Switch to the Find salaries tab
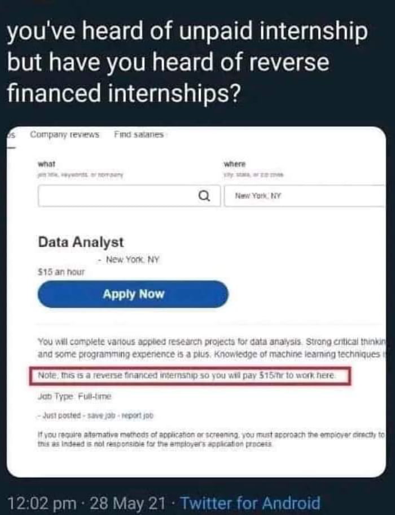Image resolution: width=395 pixels, height=515 pixels. (138, 135)
